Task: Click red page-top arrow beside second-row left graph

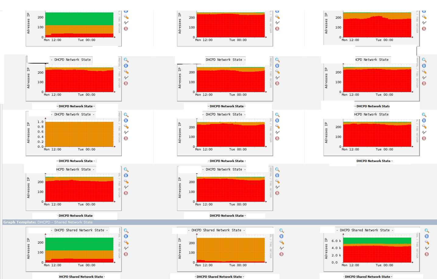Action: coord(126,83)
